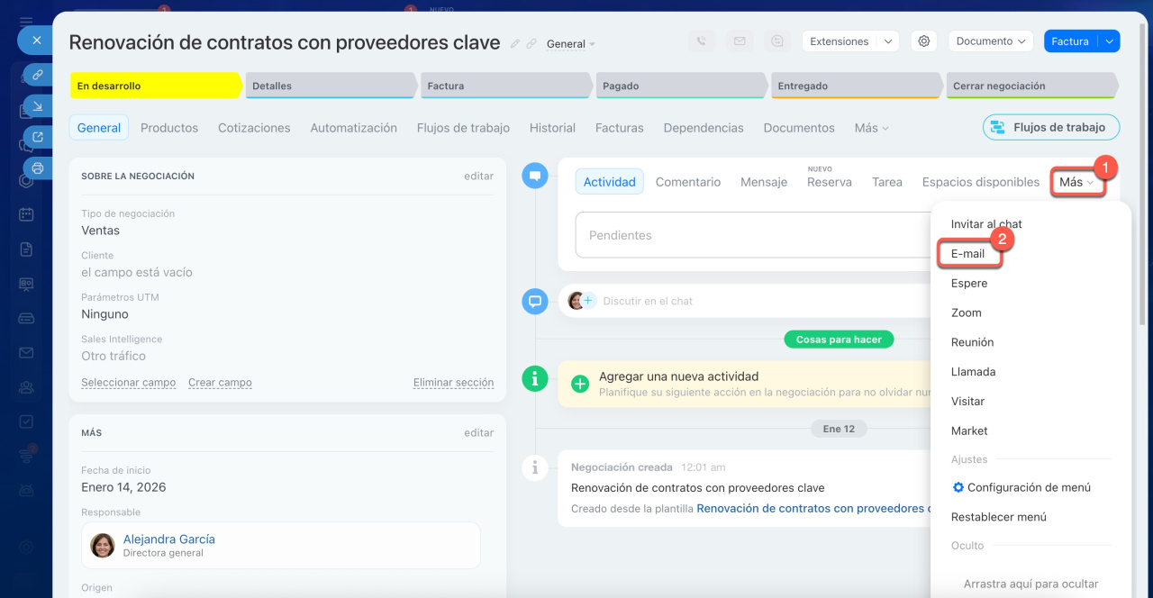Open Alejandra García profile link
Viewport: 1153px width, 598px height.
168,539
